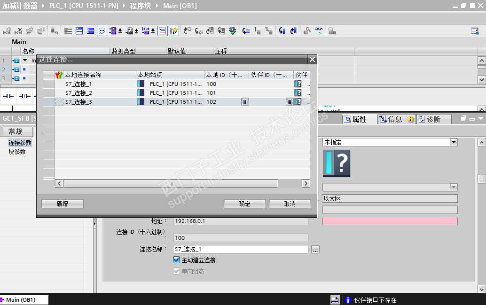Collapse the inspector window arrow
This screenshot has height=305, width=486.
pos(481,118)
